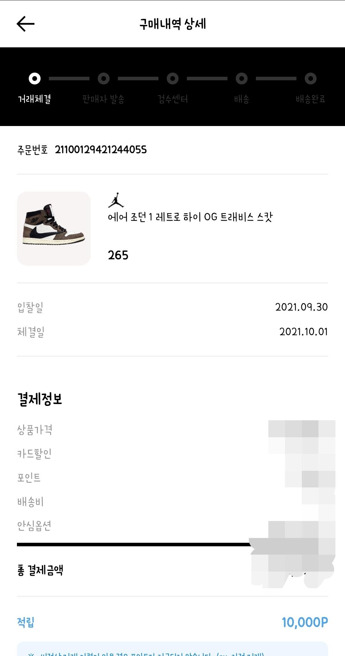
Task: Tap the 체결일 date 2021.10.01
Action: [303, 332]
